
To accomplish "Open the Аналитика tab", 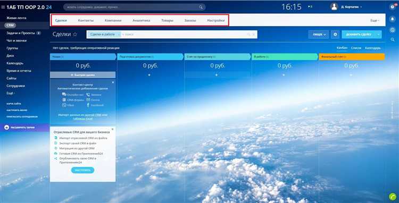I will pos(141,20).
